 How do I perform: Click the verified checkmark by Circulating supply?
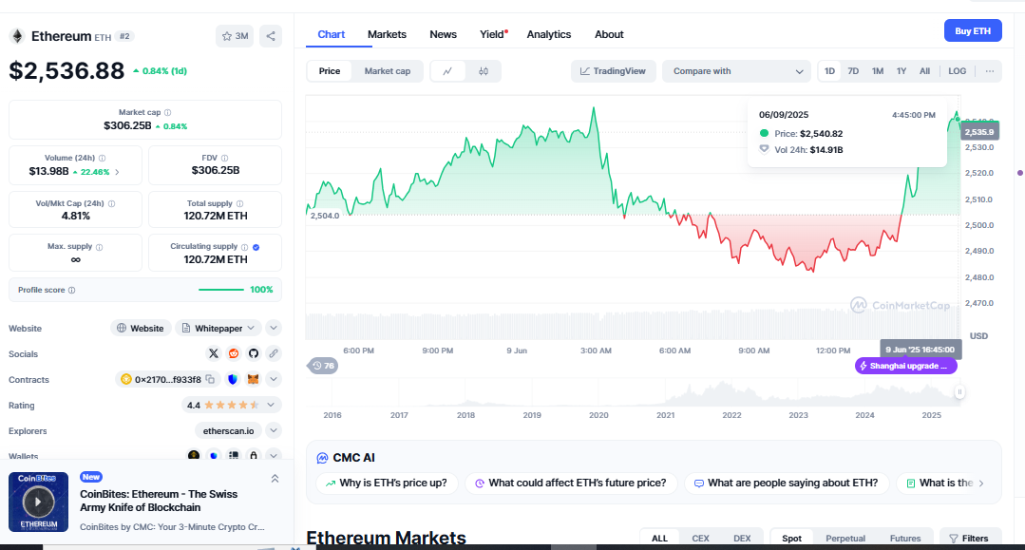(256, 247)
